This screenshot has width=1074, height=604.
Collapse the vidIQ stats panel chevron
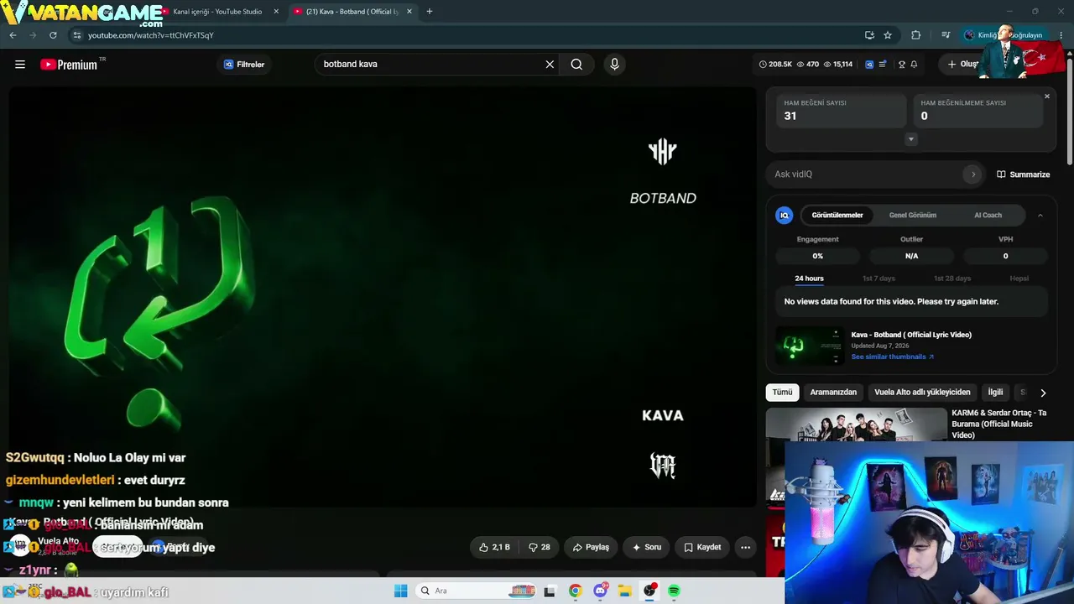click(x=1040, y=216)
